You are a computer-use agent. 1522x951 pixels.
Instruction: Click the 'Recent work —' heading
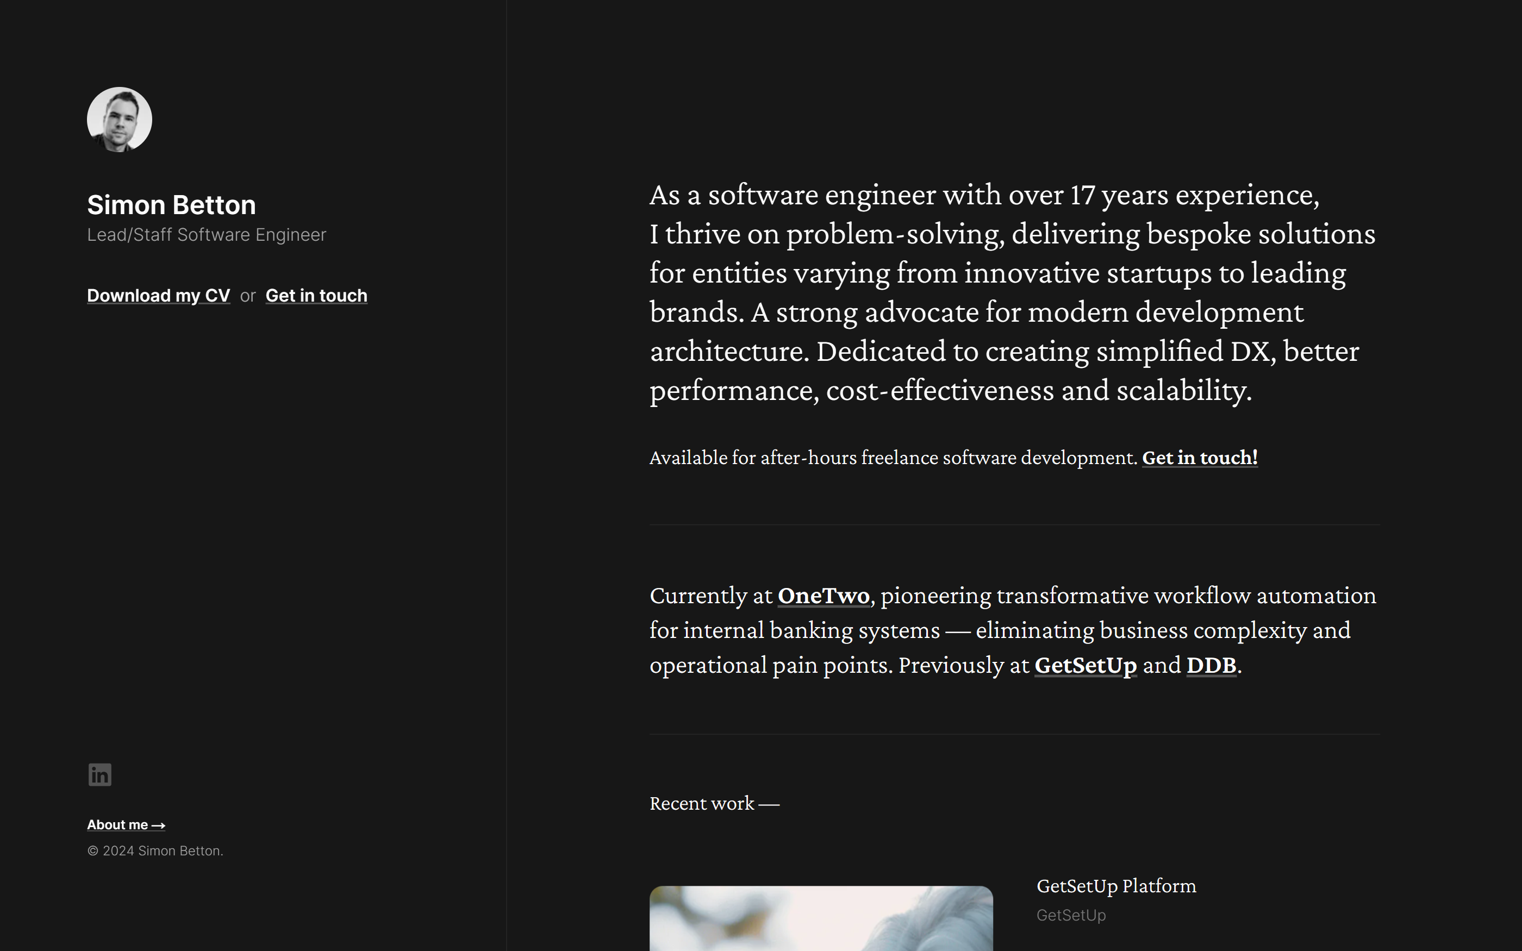714,804
